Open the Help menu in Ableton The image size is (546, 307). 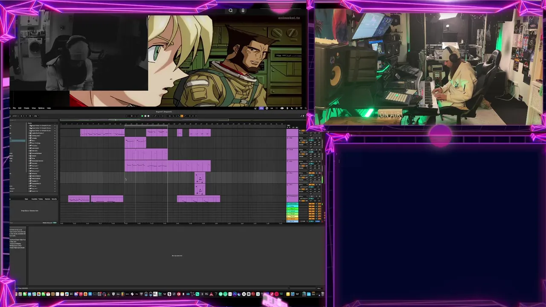49,108
